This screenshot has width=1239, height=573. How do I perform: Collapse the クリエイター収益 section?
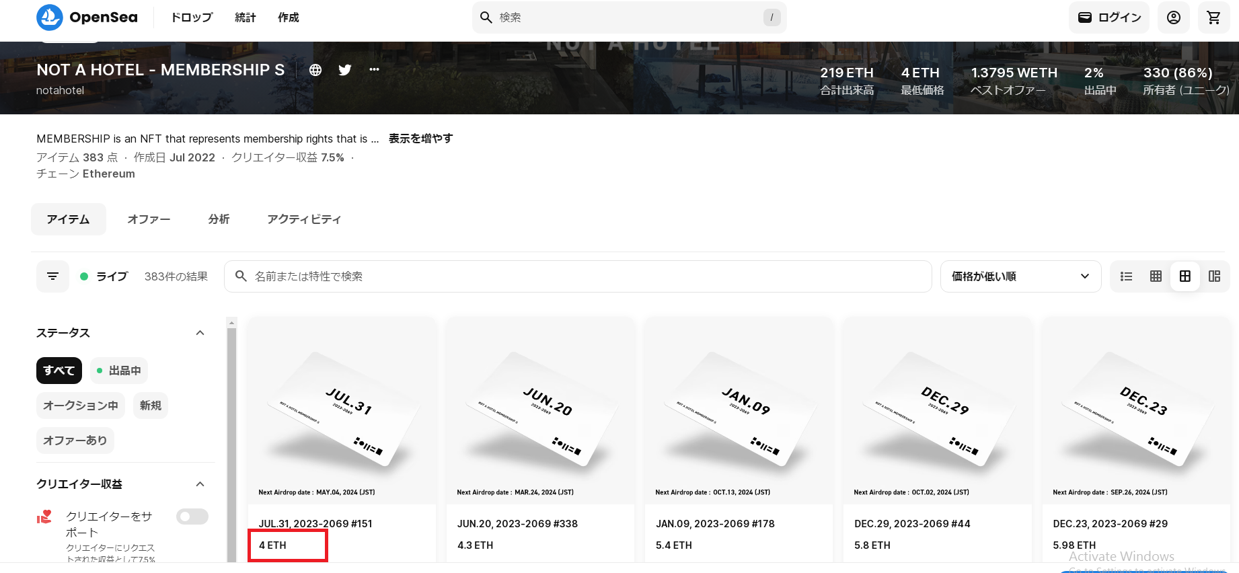coord(200,484)
